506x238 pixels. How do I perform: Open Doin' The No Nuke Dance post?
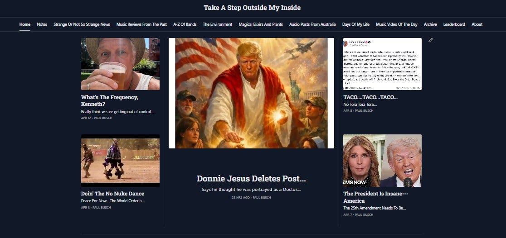pos(112,194)
